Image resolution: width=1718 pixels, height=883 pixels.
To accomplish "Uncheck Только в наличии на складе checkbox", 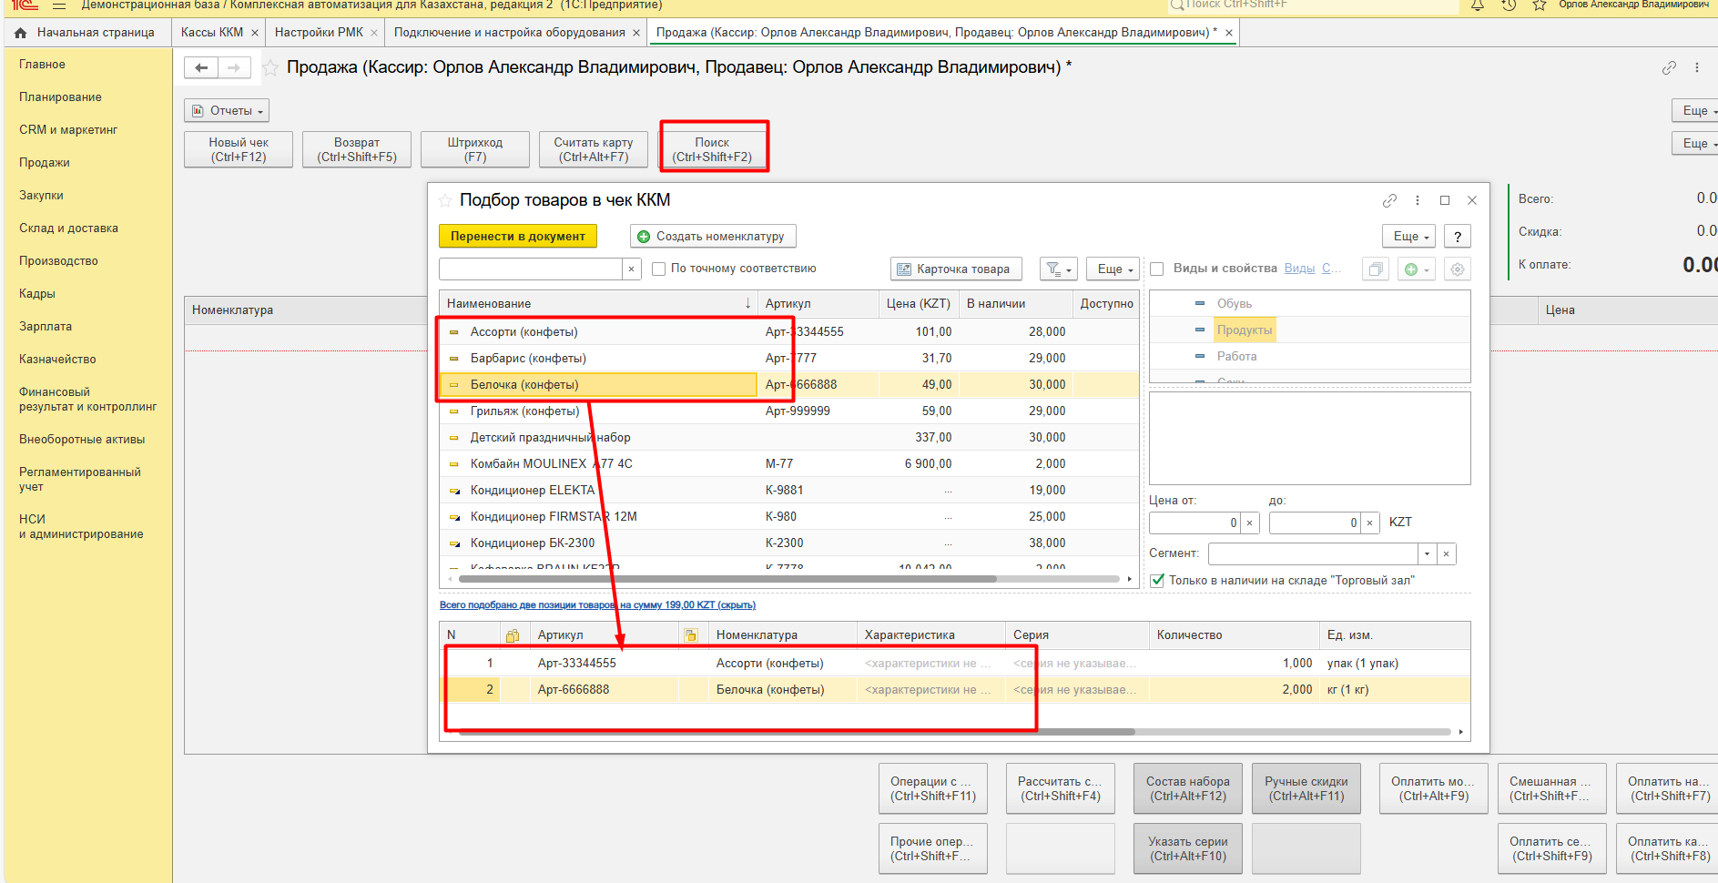I will coord(1157,581).
